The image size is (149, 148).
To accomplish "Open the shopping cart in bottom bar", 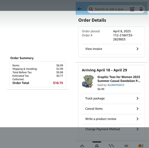I will coord(111,146).
